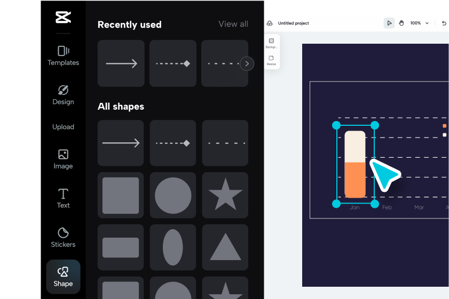The width and height of the screenshot is (449, 299).
Task: Select the Shape sidebar tab
Action: tap(63, 277)
